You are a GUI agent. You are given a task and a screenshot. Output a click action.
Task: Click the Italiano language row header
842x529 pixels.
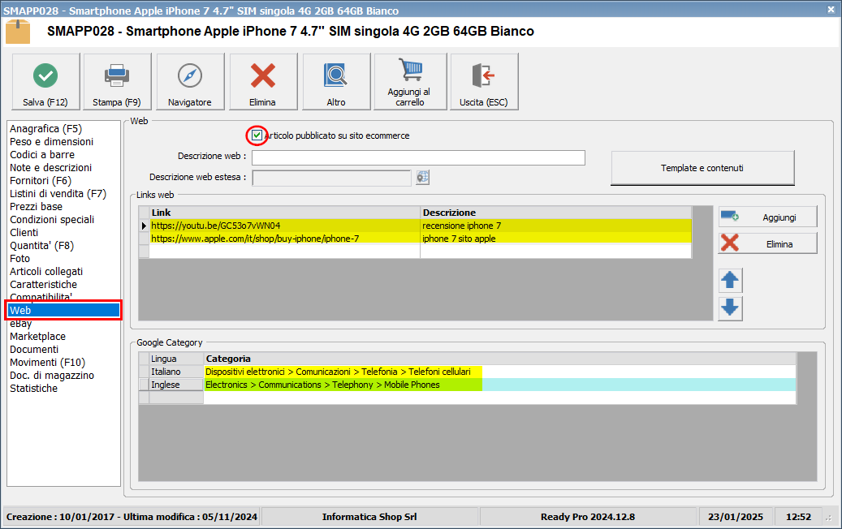click(176, 372)
